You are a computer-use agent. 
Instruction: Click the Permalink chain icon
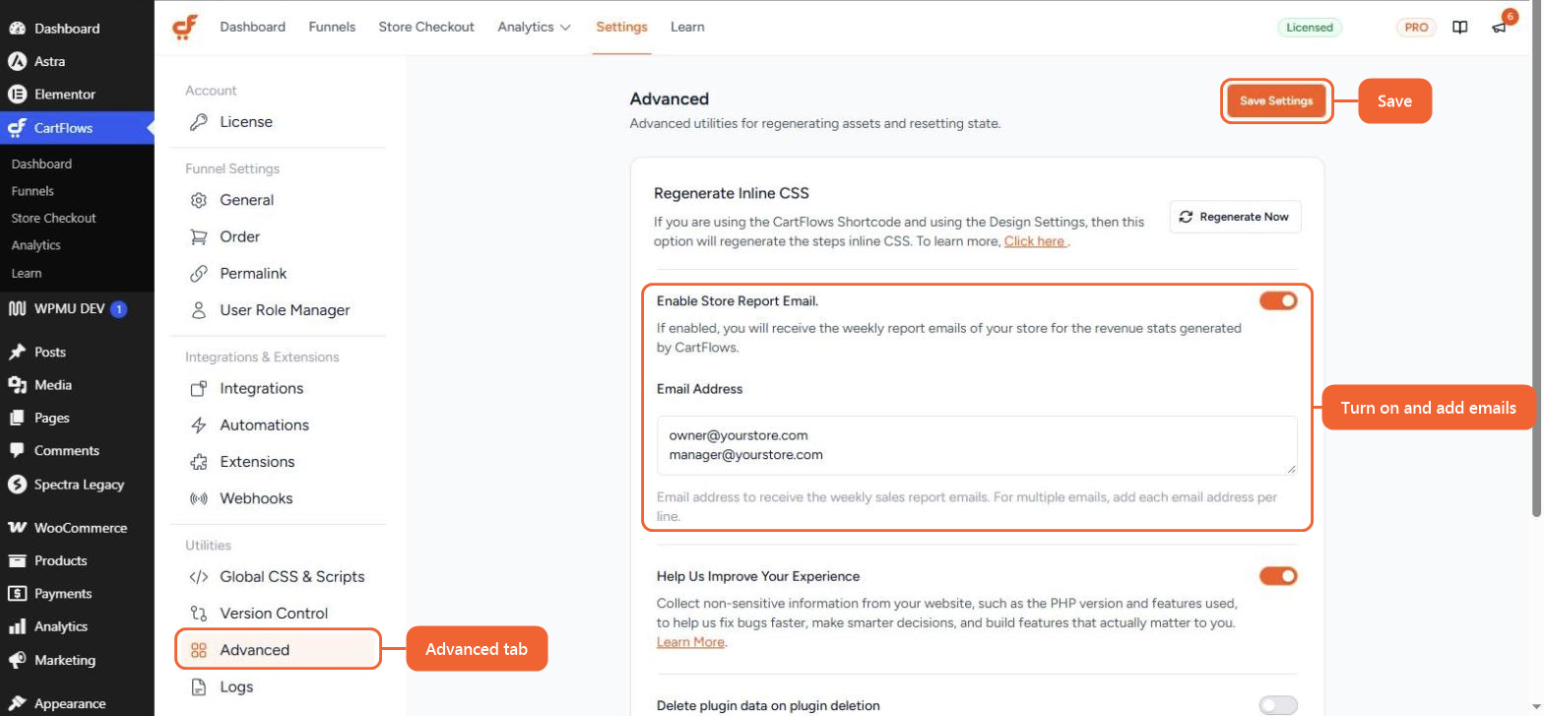pos(199,273)
